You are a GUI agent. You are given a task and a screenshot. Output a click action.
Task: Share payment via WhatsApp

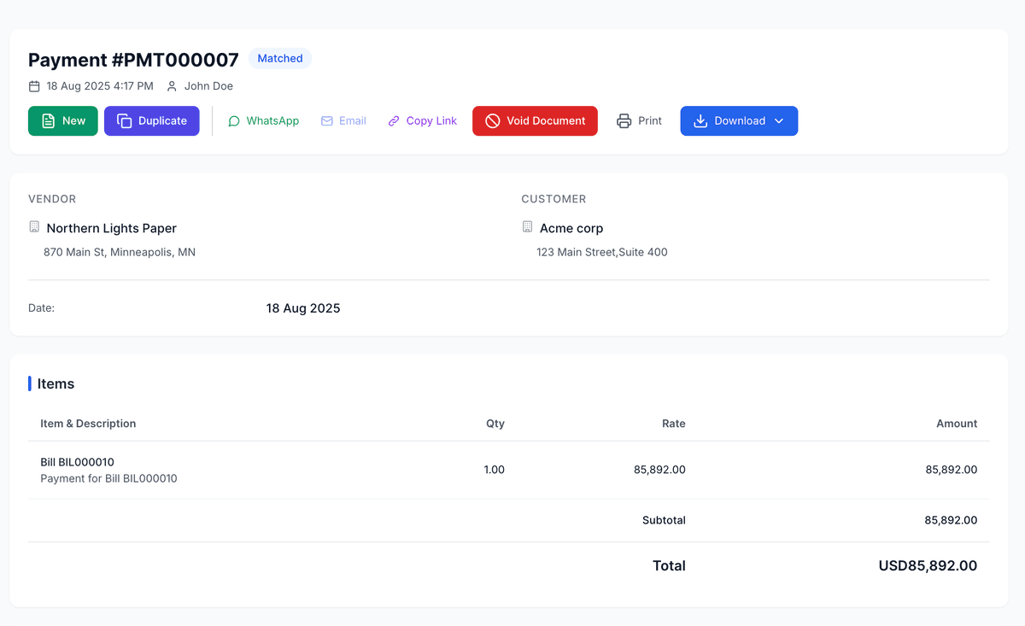click(x=263, y=121)
